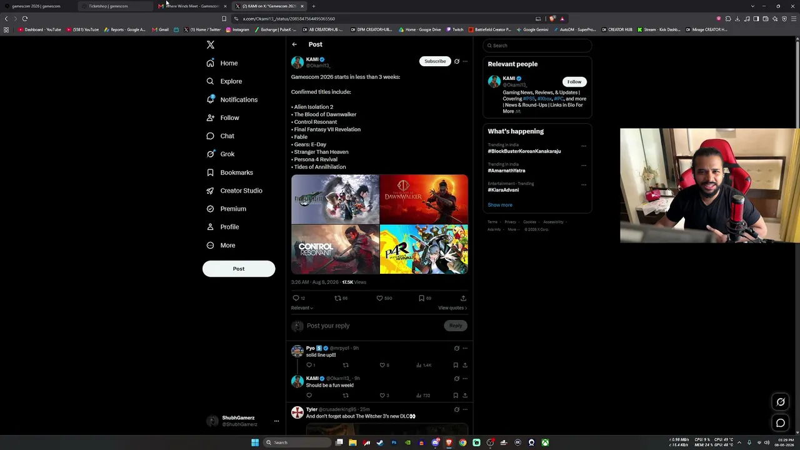Click the reply icon on the main post
This screenshot has width=800, height=450.
[296, 298]
